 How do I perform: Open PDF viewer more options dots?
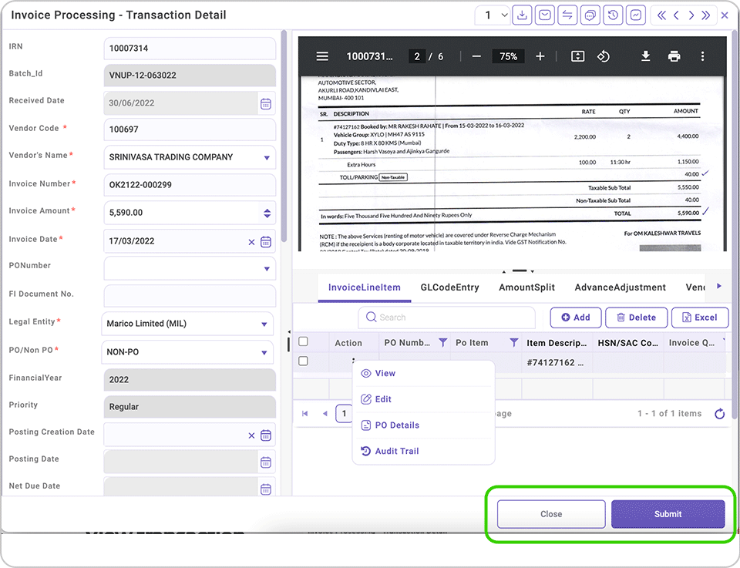(x=702, y=56)
